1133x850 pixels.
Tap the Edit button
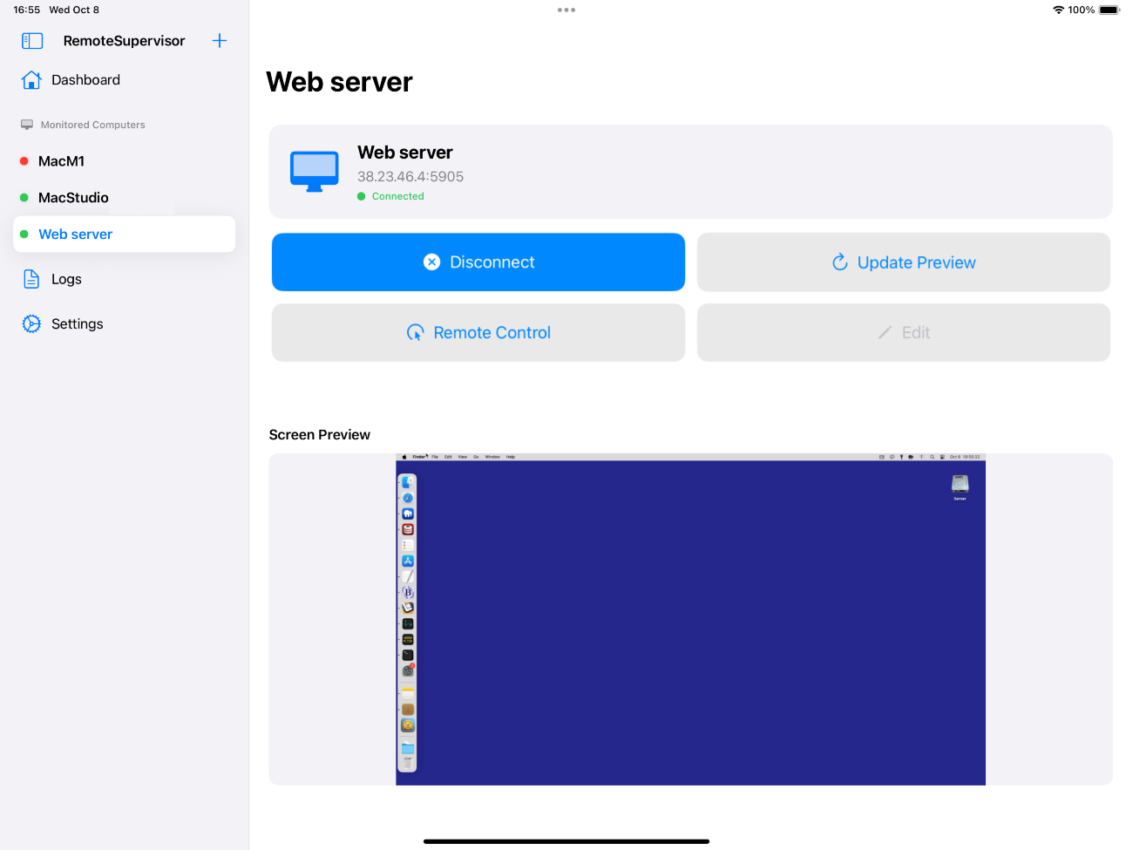[903, 333]
